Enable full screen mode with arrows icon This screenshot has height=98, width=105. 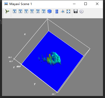coord(68,11)
